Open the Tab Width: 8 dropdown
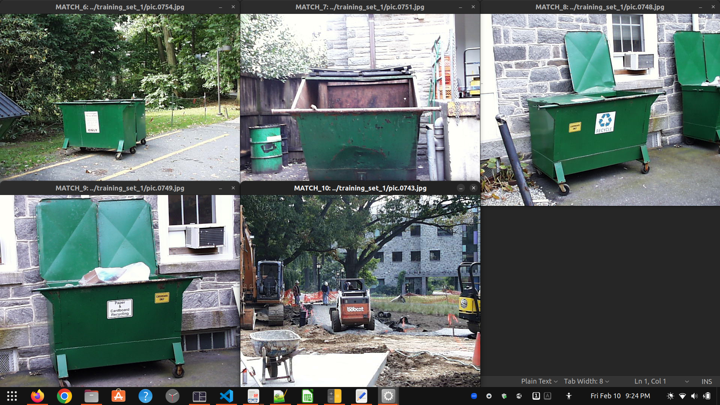Viewport: 720px width, 405px height. click(586, 381)
